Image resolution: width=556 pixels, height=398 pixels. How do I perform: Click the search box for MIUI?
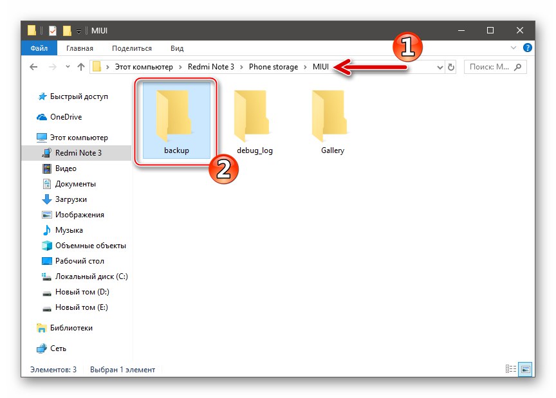(496, 67)
